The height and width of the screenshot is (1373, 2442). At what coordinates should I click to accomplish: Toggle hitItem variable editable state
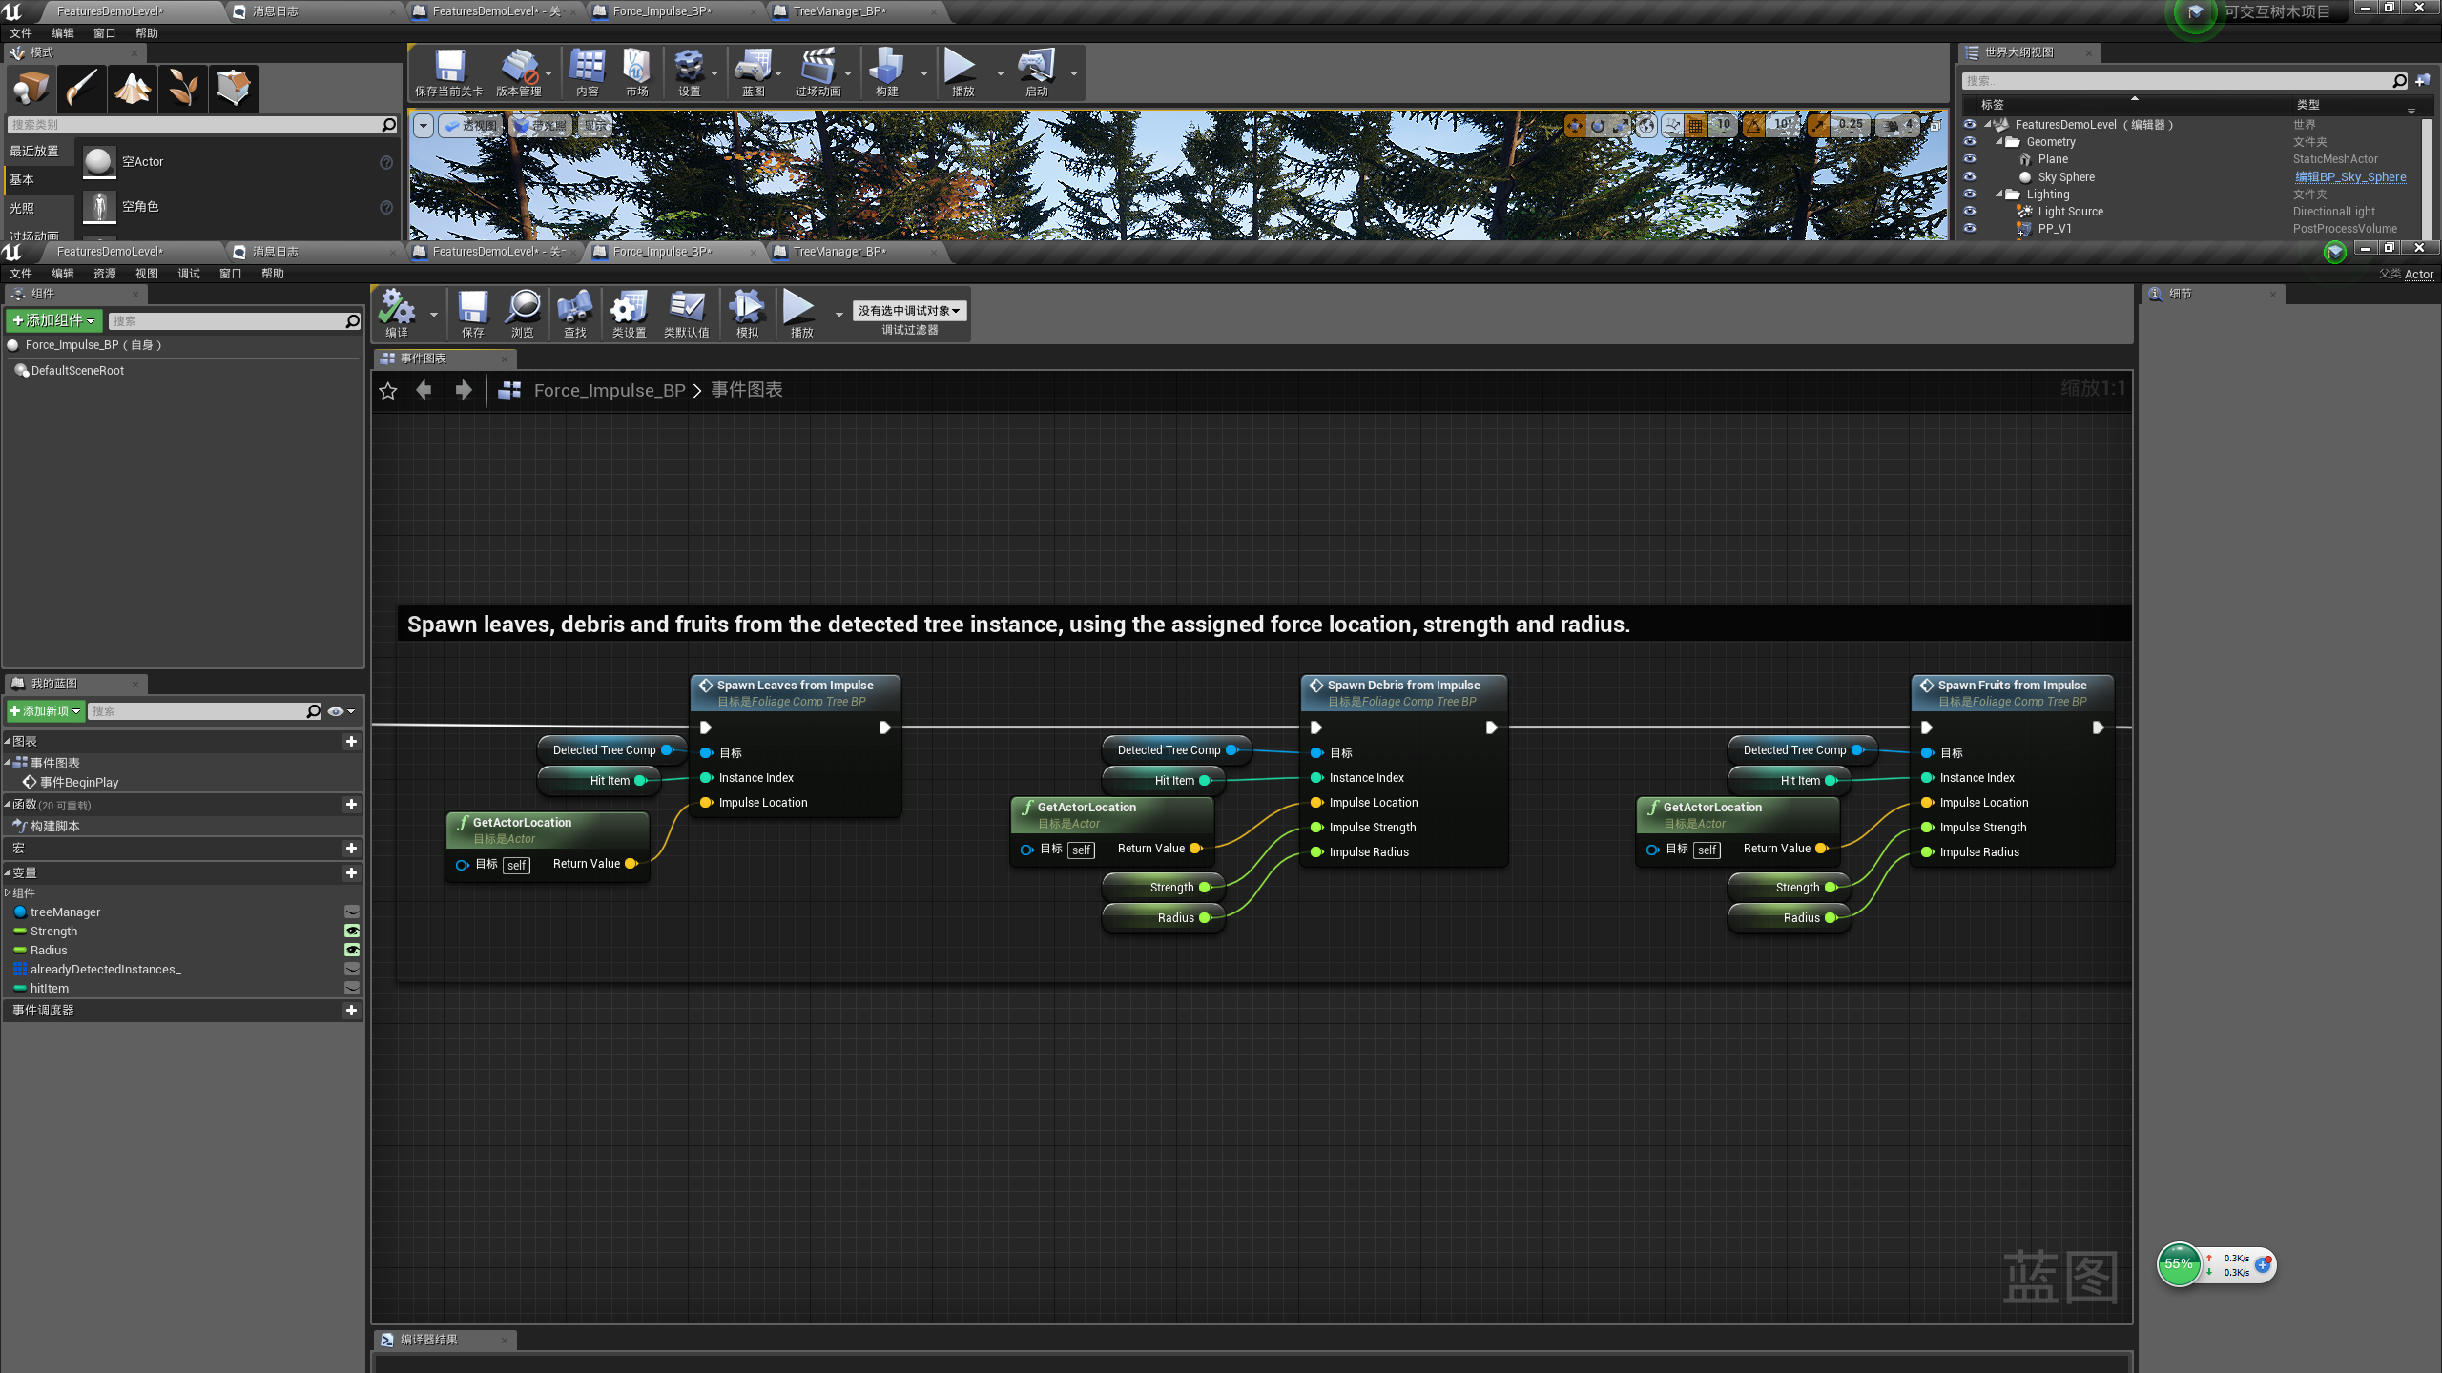pos(352,989)
